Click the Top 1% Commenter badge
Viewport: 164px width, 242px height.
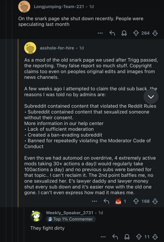click(x=71, y=219)
